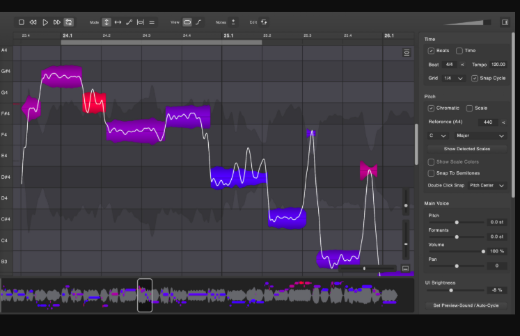Switch view to note blobs
Image resolution: width=520 pixels, height=336 pixels.
pyautogui.click(x=187, y=22)
